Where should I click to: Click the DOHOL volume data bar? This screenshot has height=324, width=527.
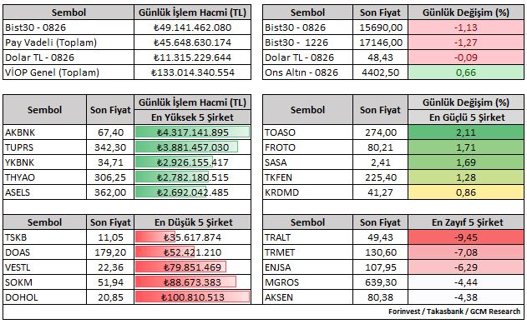[x=192, y=297]
